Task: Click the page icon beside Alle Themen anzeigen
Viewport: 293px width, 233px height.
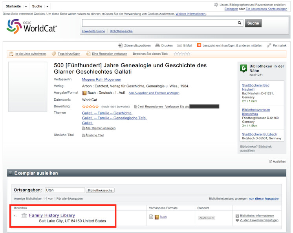Action: coord(83,128)
